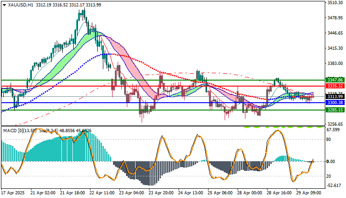Click the 21 Apr 18:00 time label
Viewport: 346px width, 198px height.
tap(72, 193)
